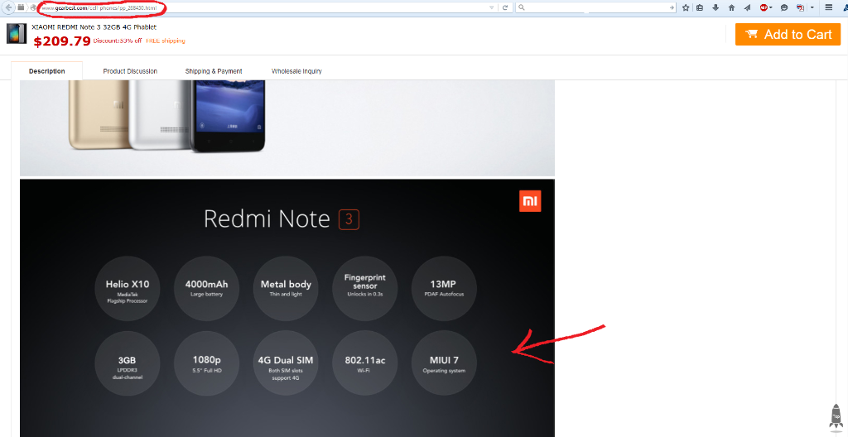Image resolution: width=848 pixels, height=437 pixels.
Task: Open dropdown arrow next to hamburger menu
Action: tap(812, 7)
